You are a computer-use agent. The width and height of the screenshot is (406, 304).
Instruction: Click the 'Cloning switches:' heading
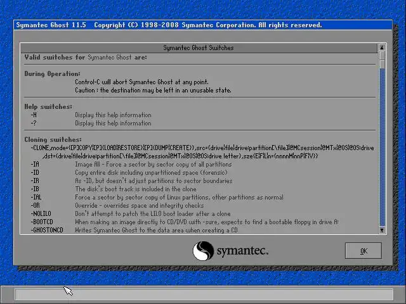pos(53,139)
